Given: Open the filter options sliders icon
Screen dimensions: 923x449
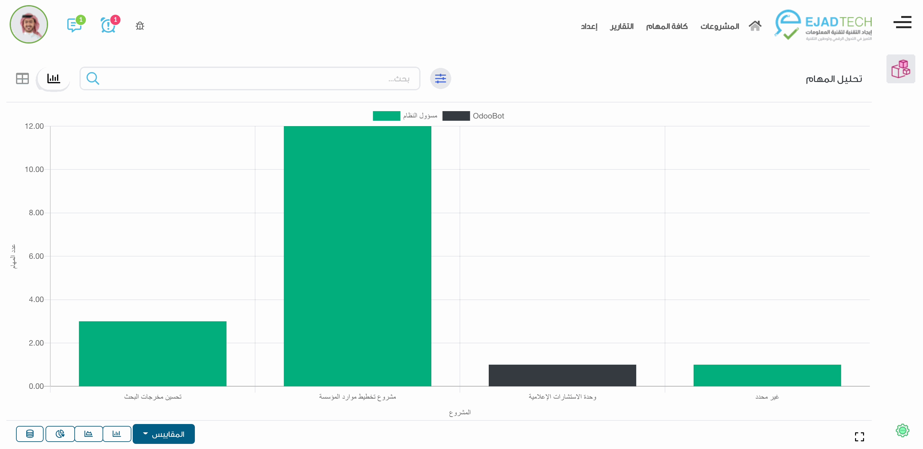Looking at the screenshot, I should [x=440, y=78].
